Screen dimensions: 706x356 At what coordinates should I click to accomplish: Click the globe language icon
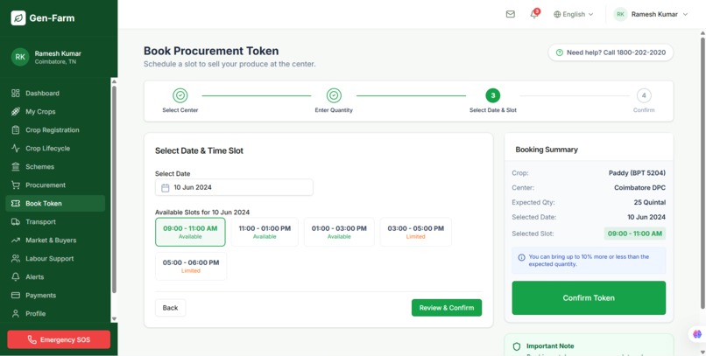(557, 14)
